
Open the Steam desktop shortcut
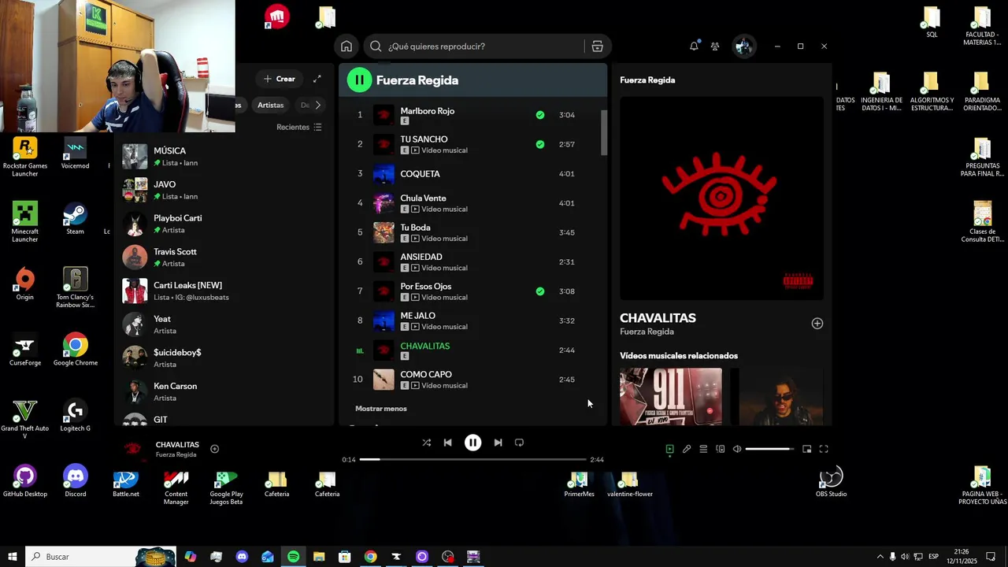[75, 219]
